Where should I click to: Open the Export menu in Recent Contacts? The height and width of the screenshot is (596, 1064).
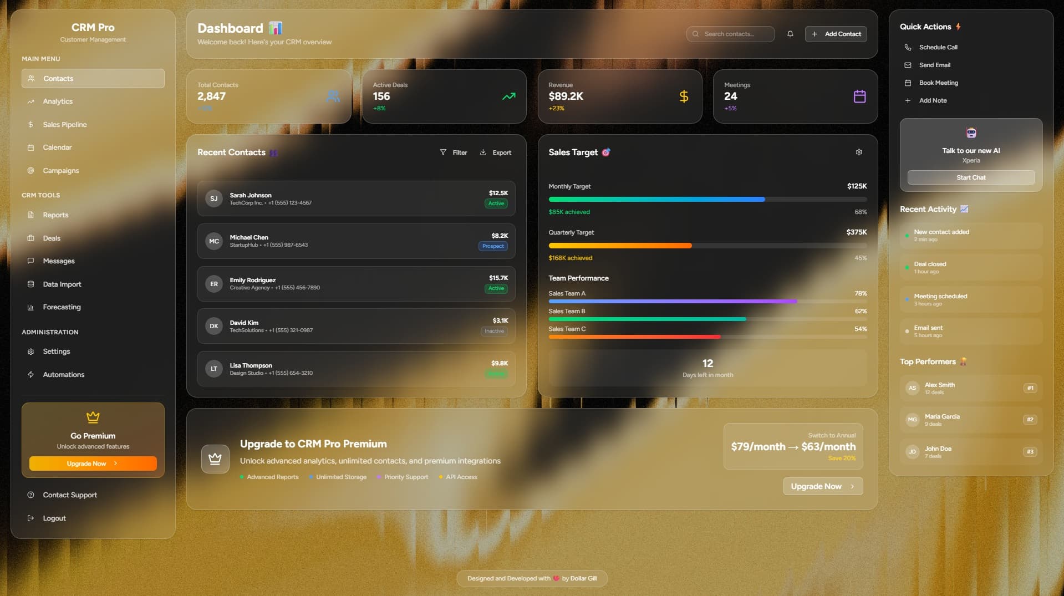pyautogui.click(x=495, y=152)
